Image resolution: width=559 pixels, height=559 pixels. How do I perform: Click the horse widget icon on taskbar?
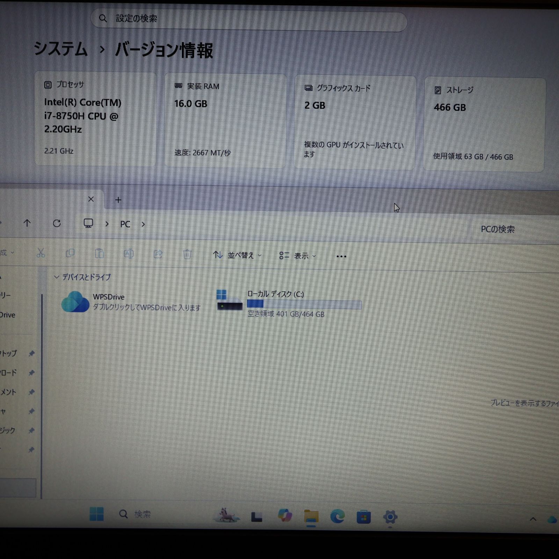point(227,515)
